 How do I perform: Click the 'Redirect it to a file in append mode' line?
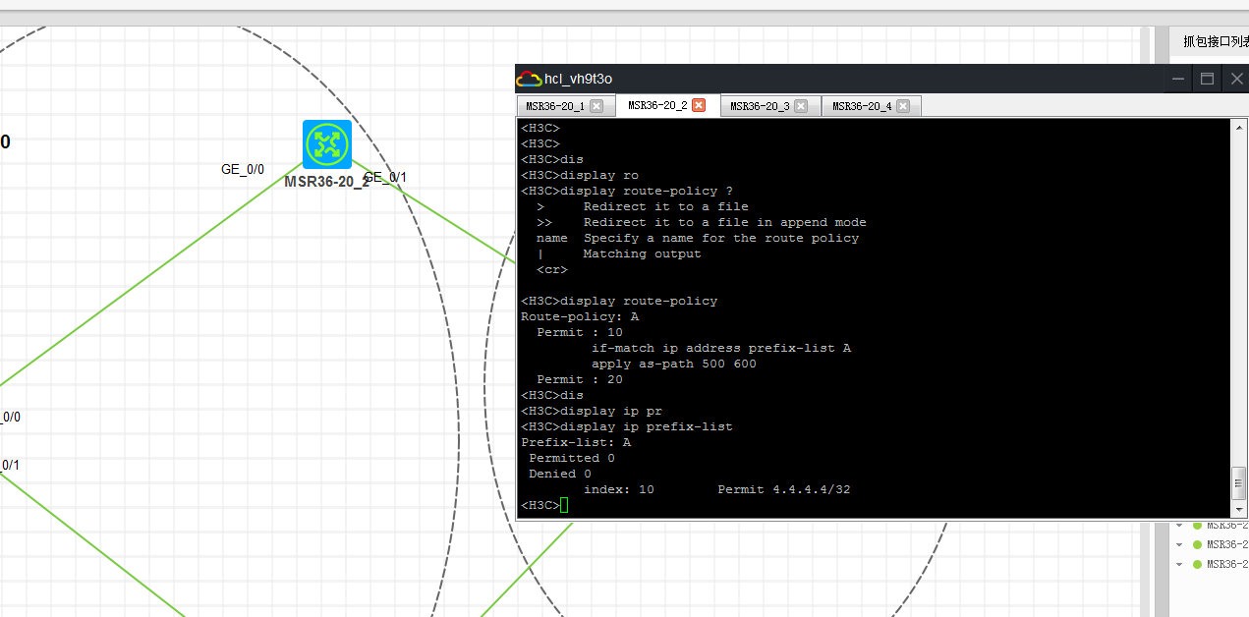point(724,222)
